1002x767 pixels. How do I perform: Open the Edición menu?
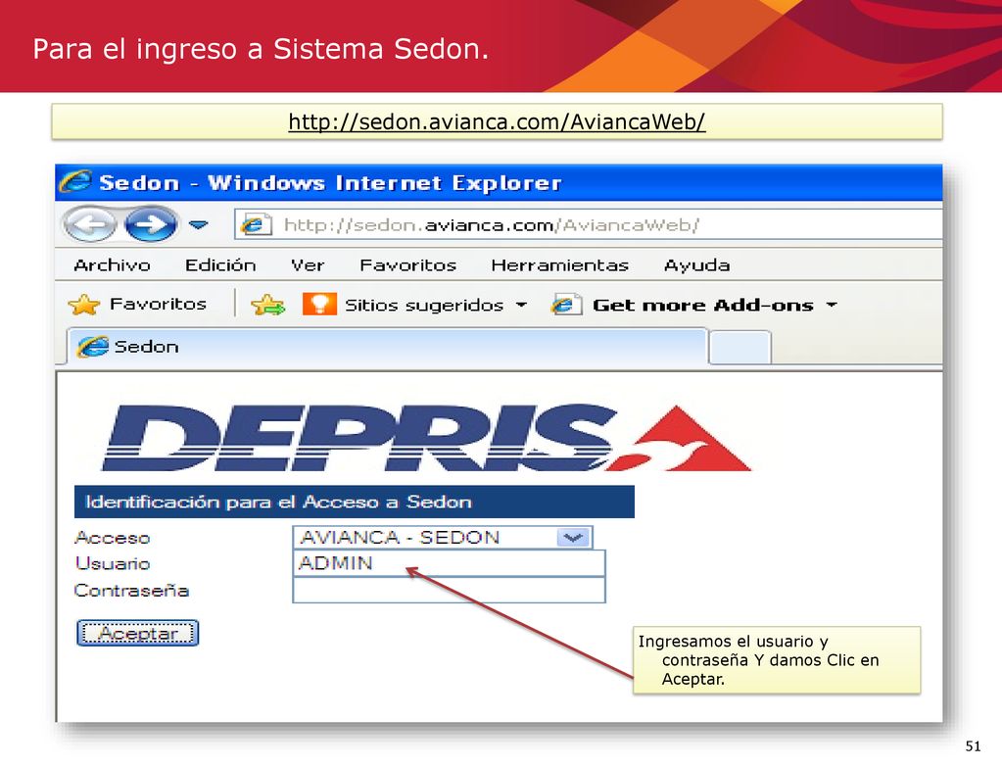[220, 264]
